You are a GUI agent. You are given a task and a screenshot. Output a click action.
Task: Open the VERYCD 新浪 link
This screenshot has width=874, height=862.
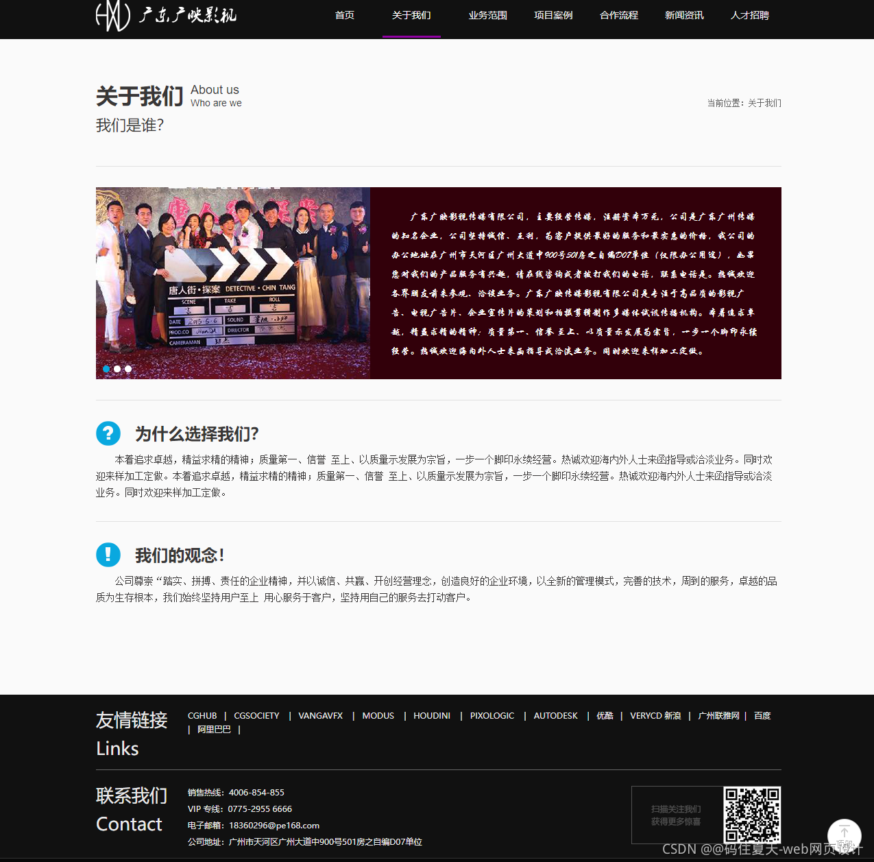(655, 715)
